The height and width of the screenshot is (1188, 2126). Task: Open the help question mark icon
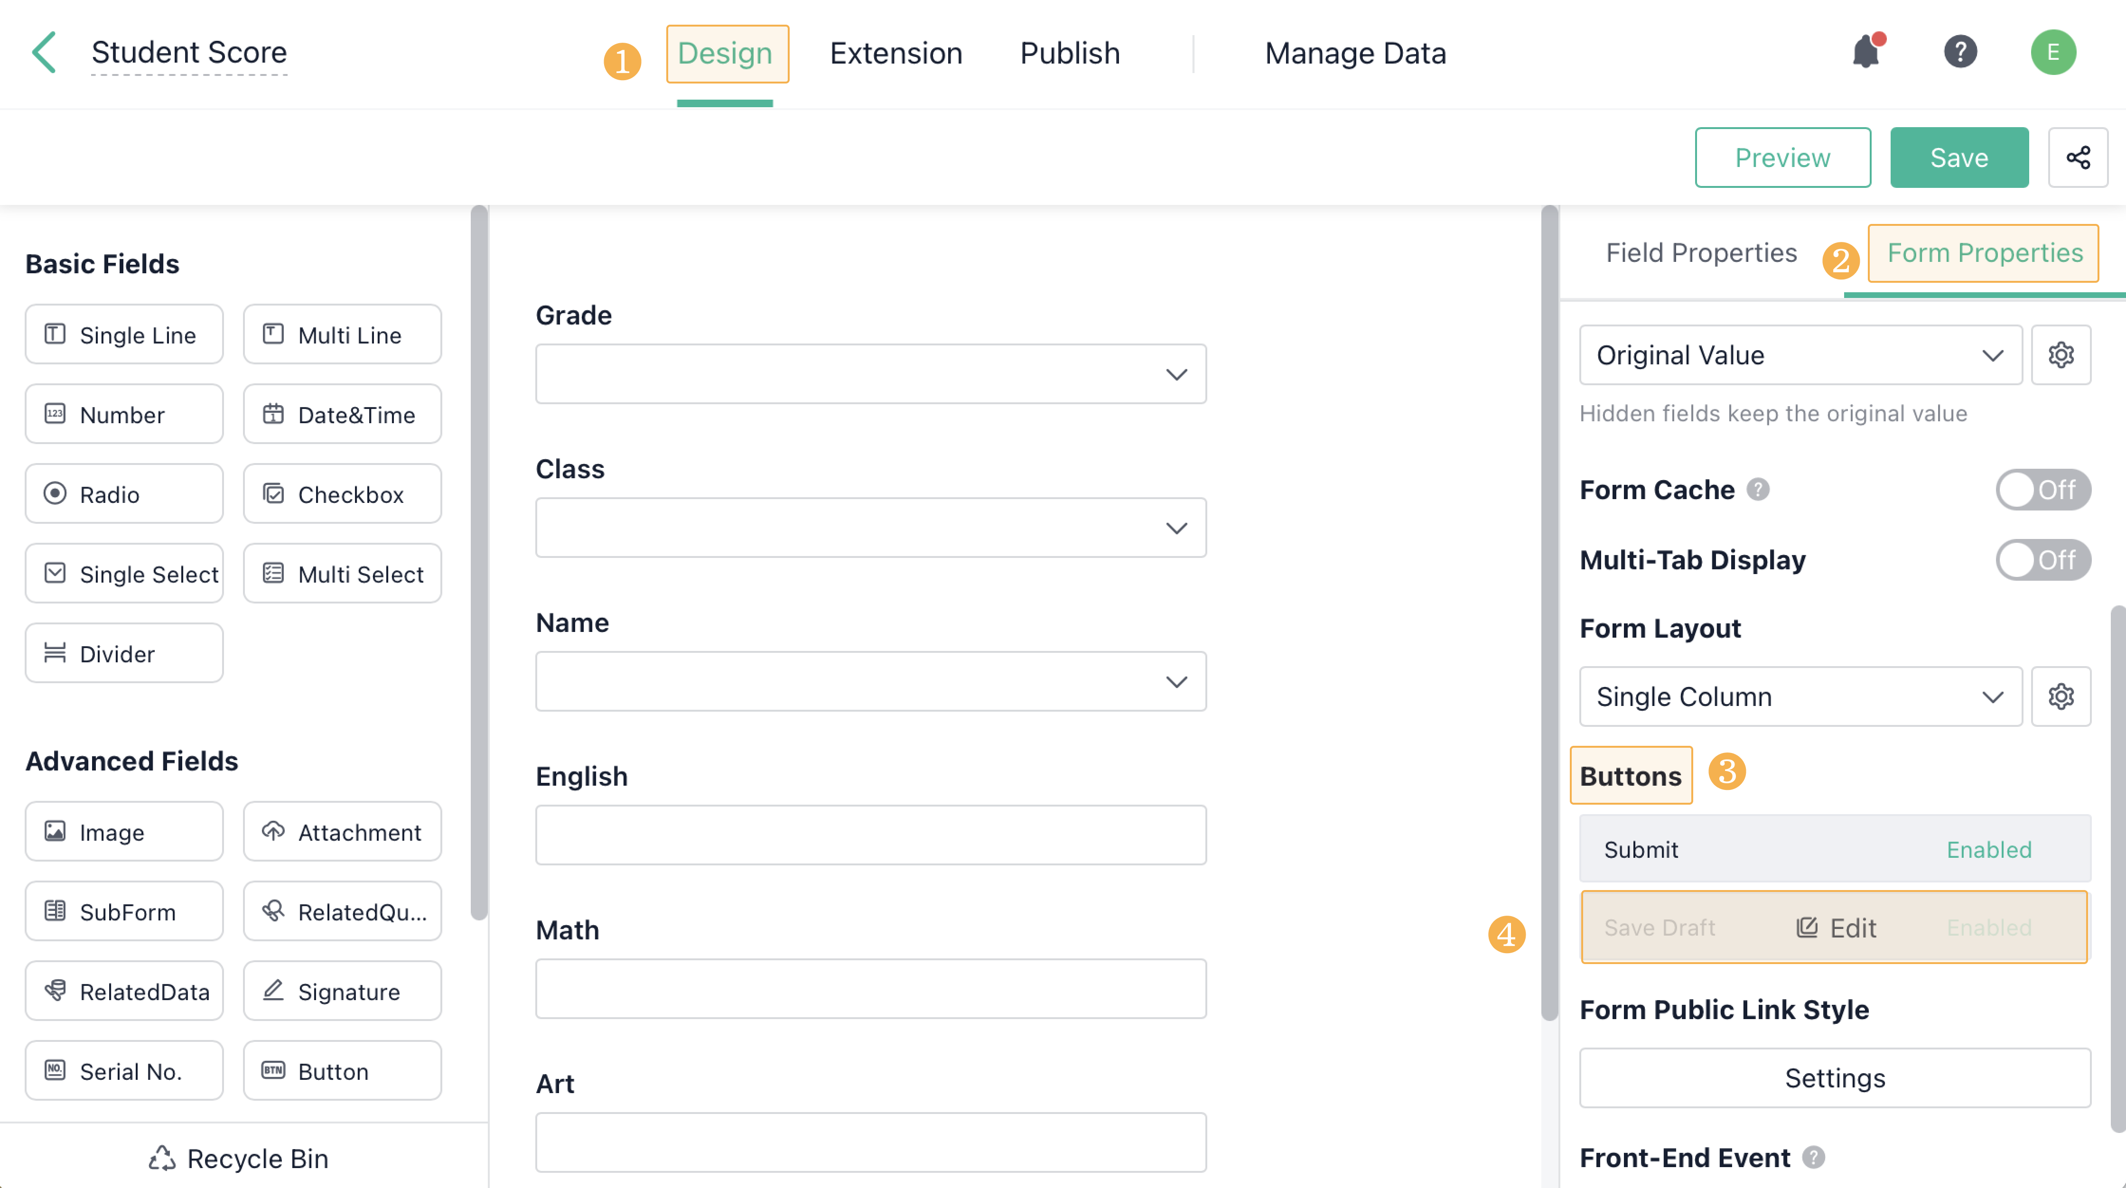[x=1959, y=53]
